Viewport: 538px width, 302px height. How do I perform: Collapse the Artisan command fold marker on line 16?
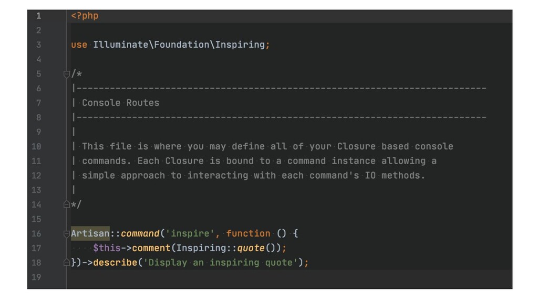(67, 234)
